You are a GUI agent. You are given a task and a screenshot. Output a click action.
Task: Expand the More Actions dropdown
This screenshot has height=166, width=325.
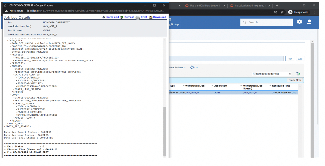pos(185,68)
